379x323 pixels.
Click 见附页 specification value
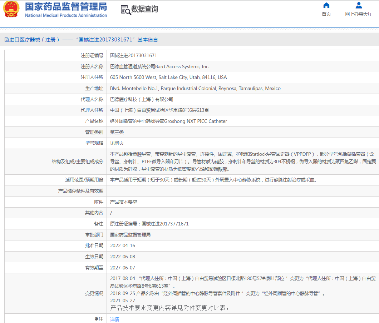tap(117, 143)
